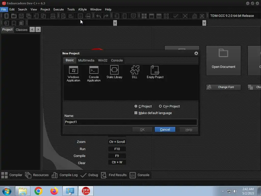
Task: Open the Edit menu
Action: (12, 9)
